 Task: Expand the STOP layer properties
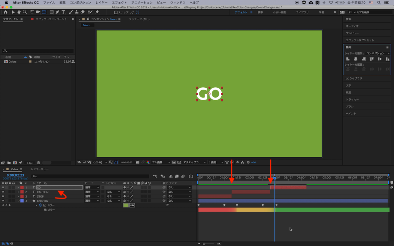[18, 196]
